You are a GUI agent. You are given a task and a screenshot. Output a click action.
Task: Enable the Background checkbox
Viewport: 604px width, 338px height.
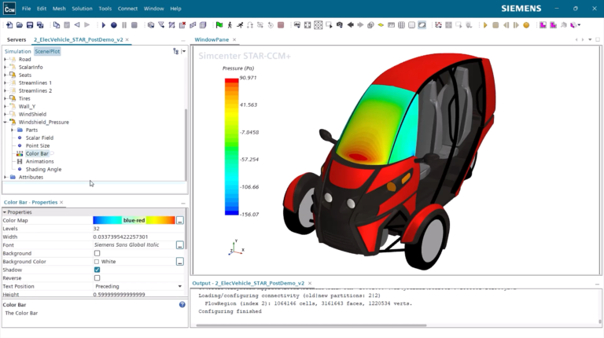[x=97, y=253]
